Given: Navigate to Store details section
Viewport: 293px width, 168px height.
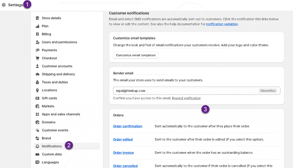Looking at the screenshot, I should tap(51, 18).
